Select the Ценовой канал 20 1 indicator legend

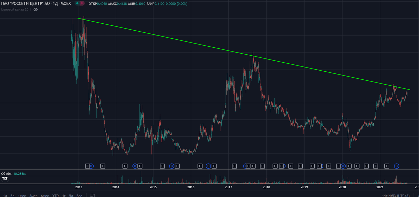[x=16, y=9]
